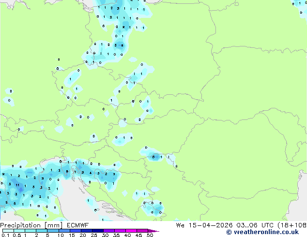
Task: Click the '15-04-2026' date text
Action: (x=211, y=225)
